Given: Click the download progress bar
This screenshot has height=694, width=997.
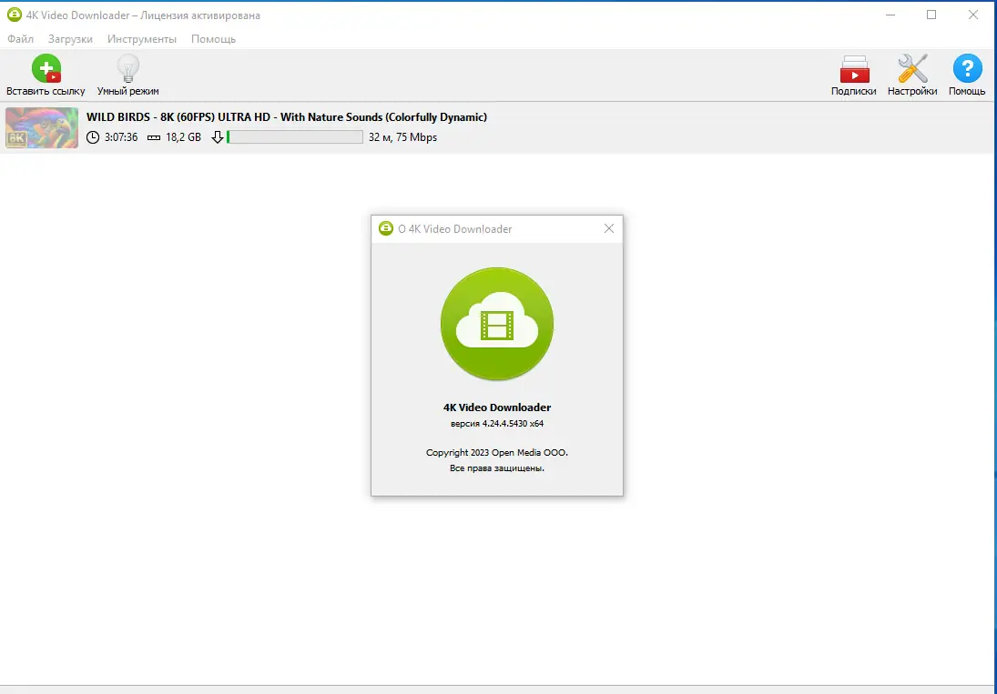Looking at the screenshot, I should pyautogui.click(x=295, y=137).
